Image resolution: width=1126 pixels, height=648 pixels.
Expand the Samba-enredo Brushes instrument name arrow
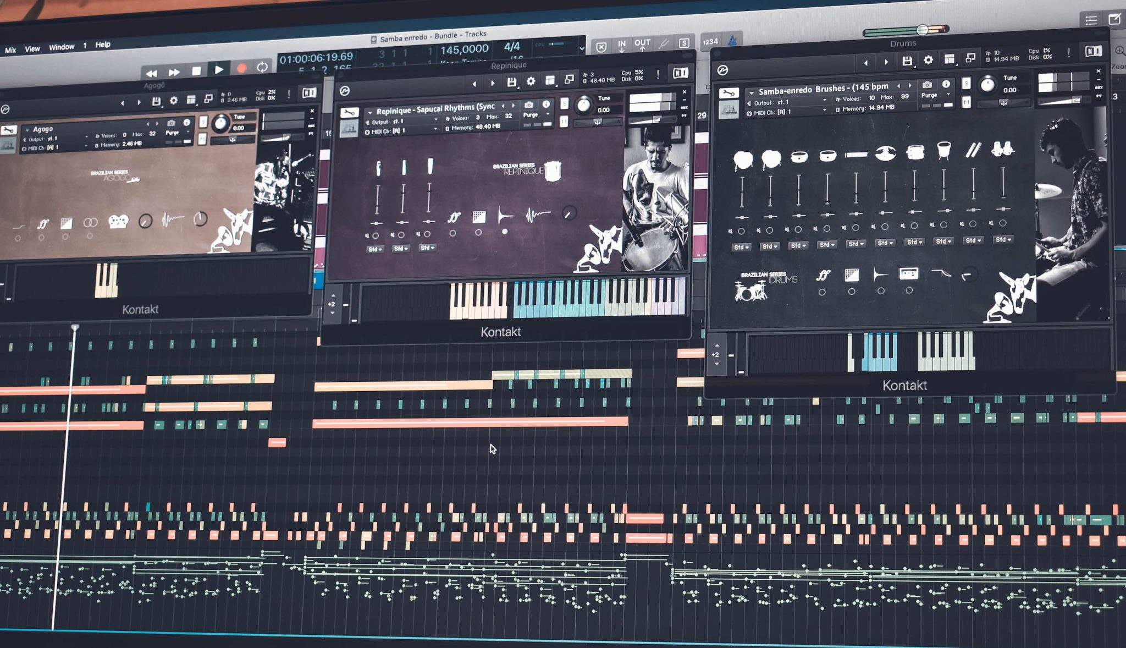[x=751, y=92]
